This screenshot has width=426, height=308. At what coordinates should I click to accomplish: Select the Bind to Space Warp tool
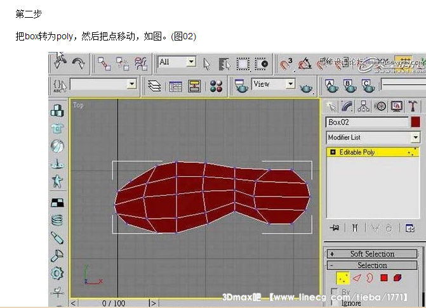[x=141, y=64]
